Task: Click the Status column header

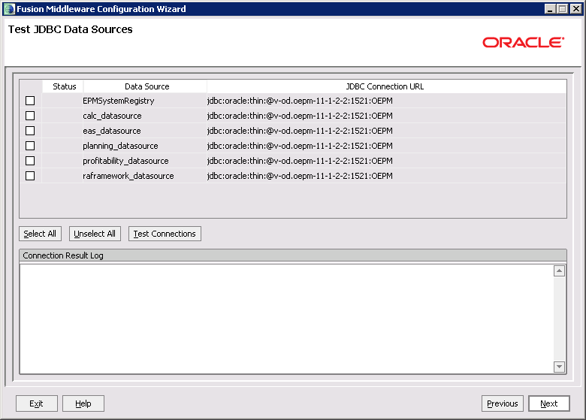Action: pyautogui.click(x=62, y=86)
